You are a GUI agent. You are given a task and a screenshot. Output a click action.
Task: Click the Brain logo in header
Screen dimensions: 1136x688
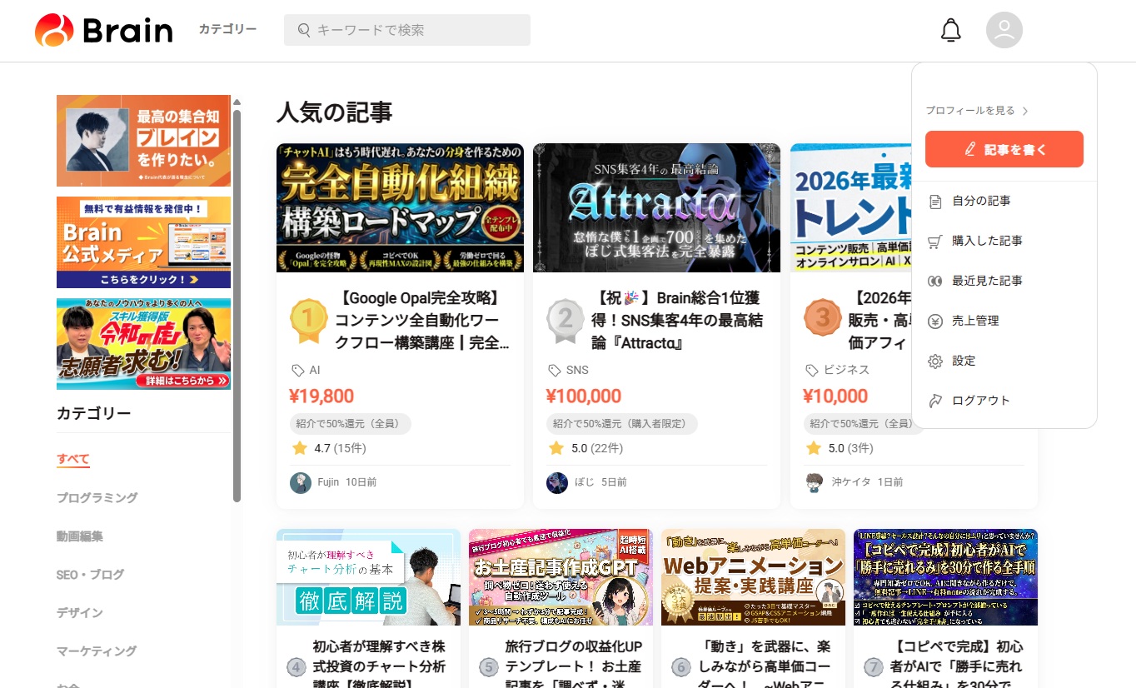104,31
